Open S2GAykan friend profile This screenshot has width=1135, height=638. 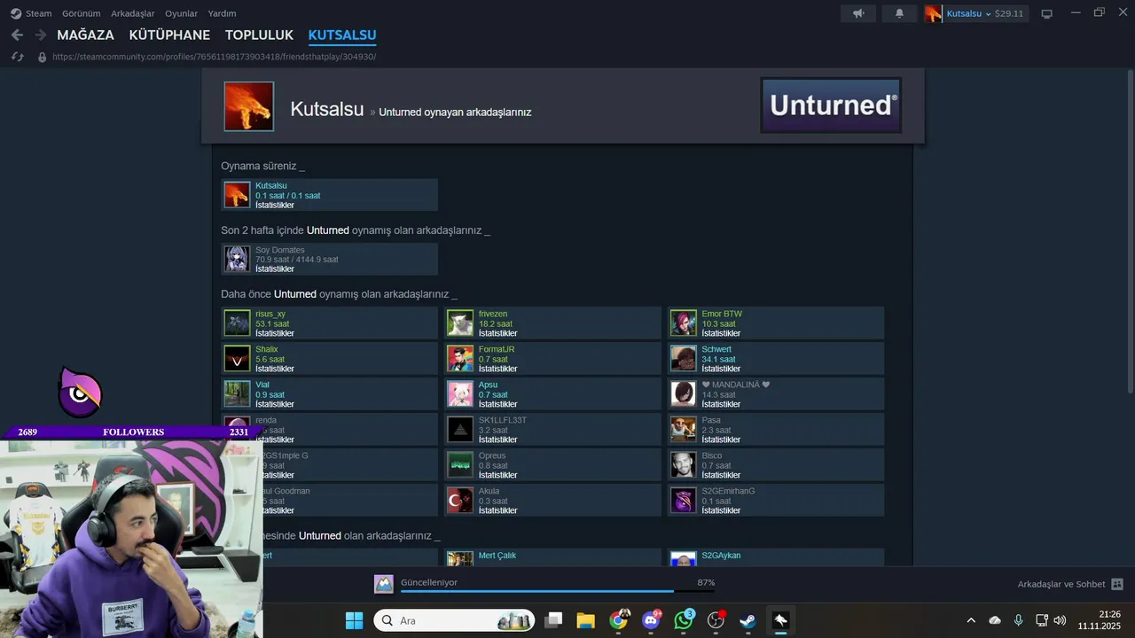(x=721, y=556)
